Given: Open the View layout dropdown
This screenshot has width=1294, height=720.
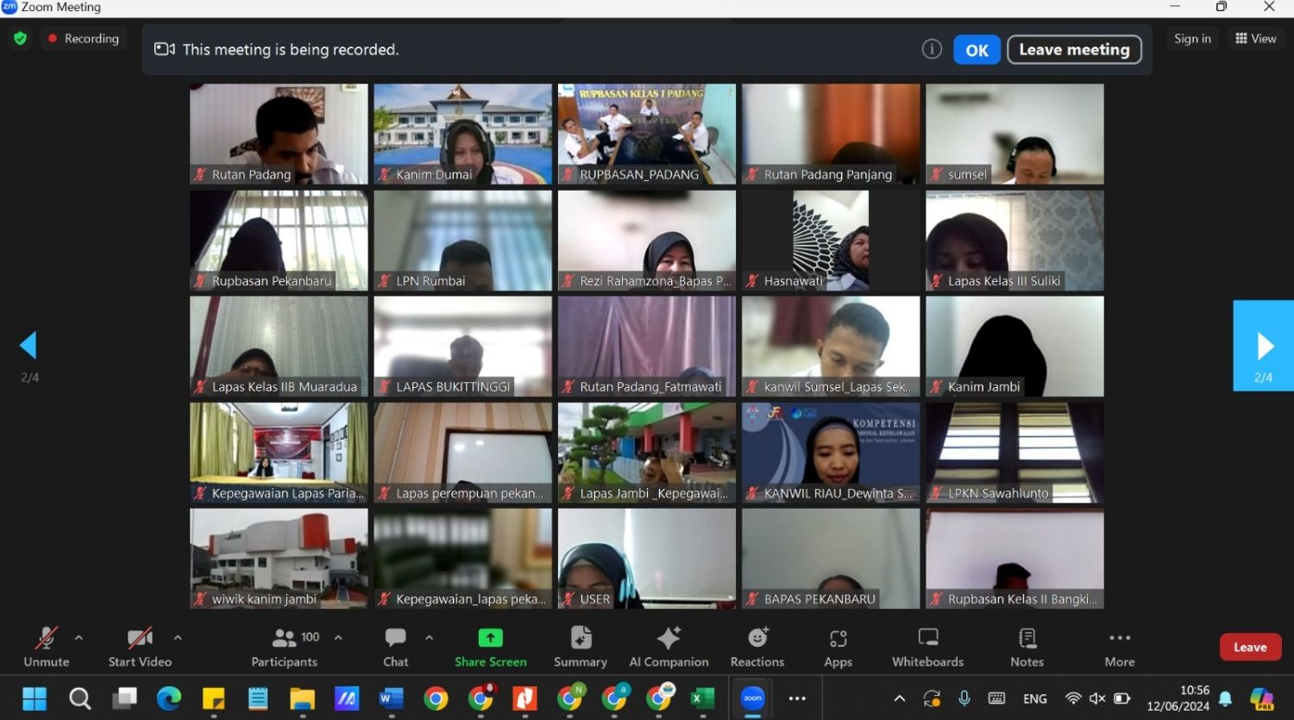Looking at the screenshot, I should 1256,39.
